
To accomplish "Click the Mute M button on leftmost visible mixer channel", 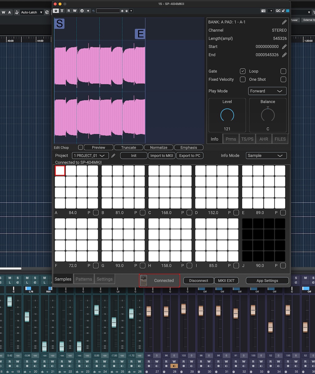I will (10, 278).
